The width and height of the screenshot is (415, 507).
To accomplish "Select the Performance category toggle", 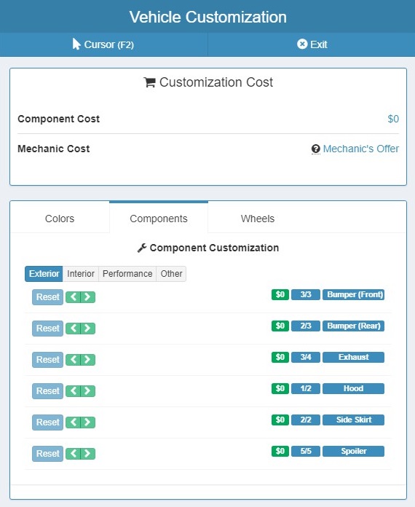I will [127, 274].
